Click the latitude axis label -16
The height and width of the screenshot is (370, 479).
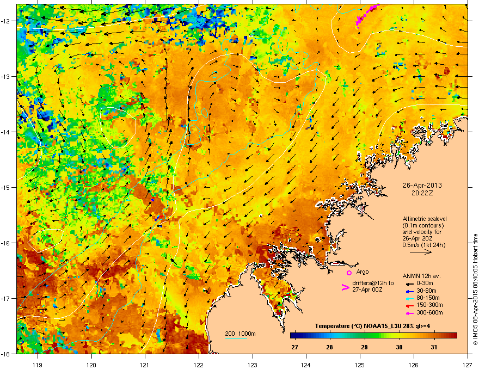point(5,243)
